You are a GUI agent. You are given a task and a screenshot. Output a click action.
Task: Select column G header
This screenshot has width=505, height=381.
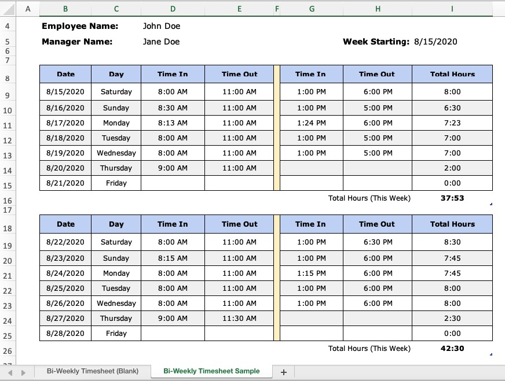tap(312, 9)
